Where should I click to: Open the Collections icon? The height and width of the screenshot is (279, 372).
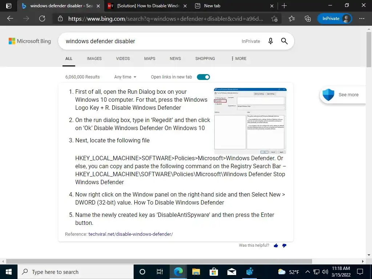click(x=308, y=19)
